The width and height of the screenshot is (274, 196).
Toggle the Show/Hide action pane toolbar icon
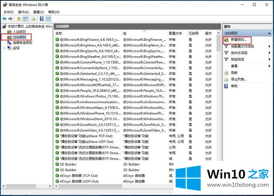[48, 18]
